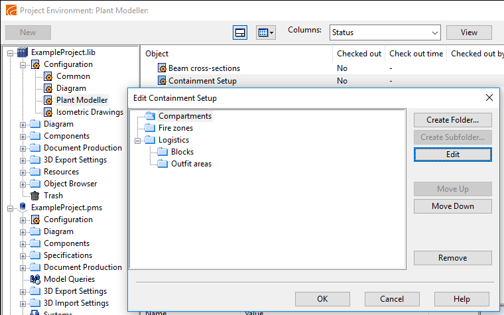Open the grid view options dropdown

[265, 32]
